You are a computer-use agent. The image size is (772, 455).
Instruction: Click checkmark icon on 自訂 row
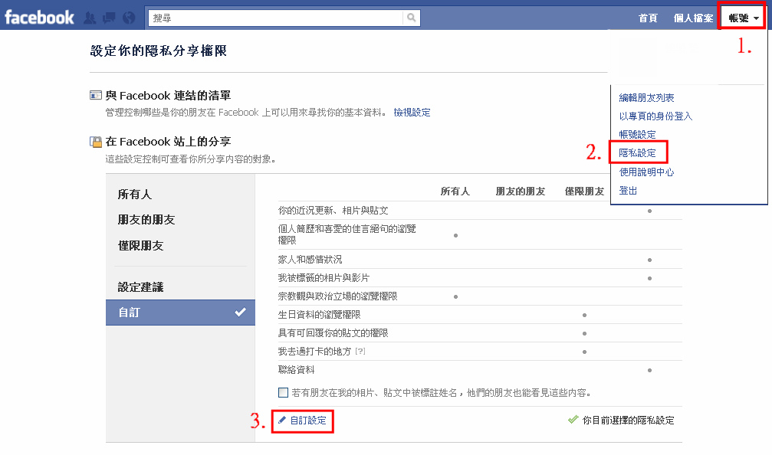click(x=240, y=312)
